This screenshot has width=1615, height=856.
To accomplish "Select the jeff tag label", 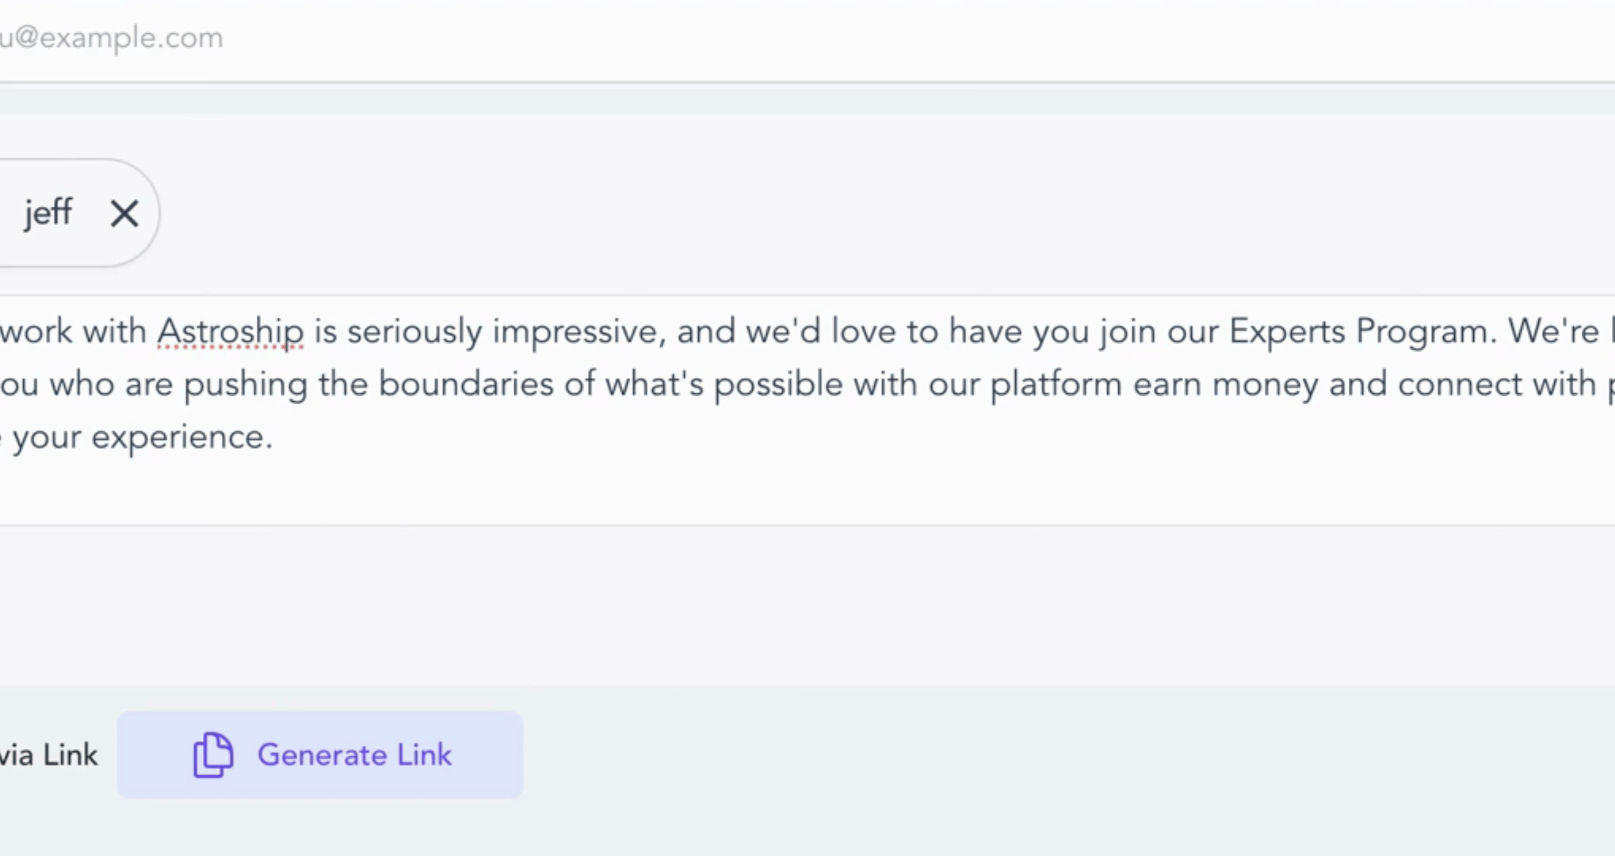I will tap(48, 212).
